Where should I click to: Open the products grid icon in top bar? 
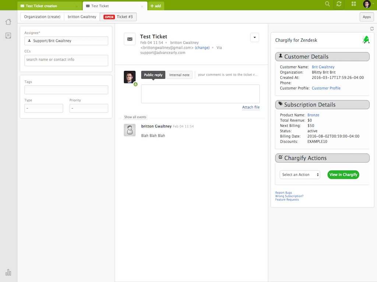(x=354, y=4)
